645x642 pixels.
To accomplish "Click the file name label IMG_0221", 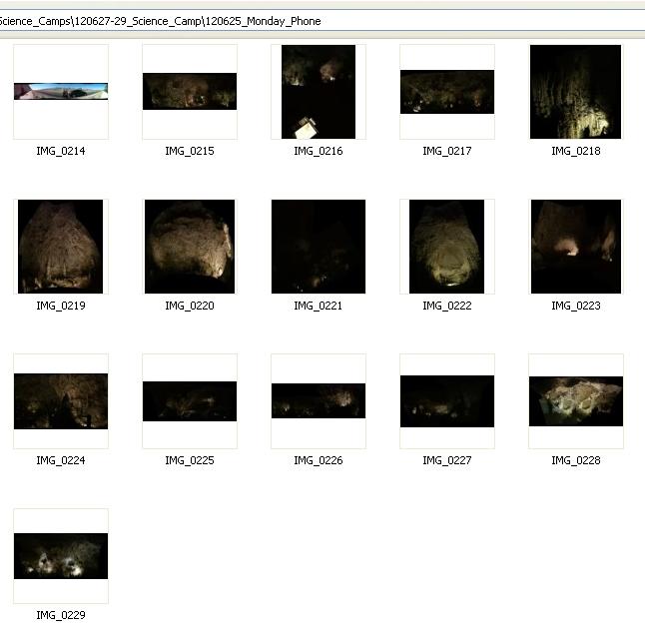I will tap(319, 306).
